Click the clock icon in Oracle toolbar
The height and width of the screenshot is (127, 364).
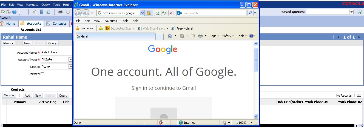pyautogui.click(x=68, y=12)
